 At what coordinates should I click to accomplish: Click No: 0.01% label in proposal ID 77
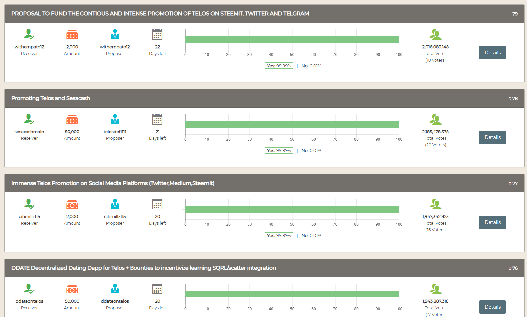coord(311,235)
